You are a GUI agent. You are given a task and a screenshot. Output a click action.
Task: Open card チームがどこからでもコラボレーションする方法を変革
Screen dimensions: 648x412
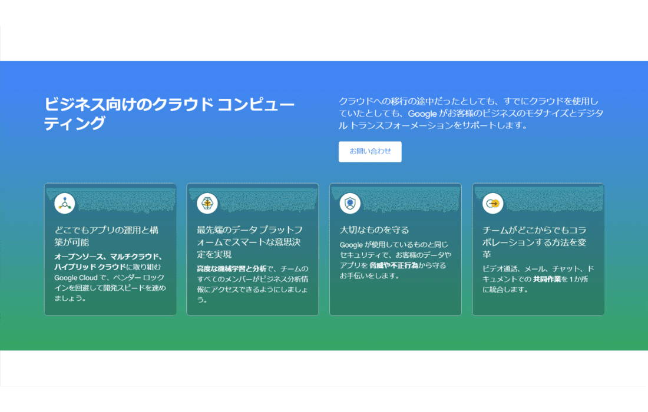(538, 250)
